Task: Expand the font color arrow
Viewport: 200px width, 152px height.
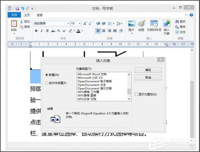Action: pyautogui.click(x=82, y=31)
